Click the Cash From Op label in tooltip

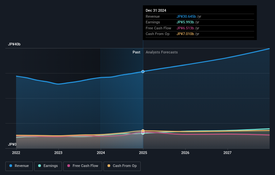coord(157,34)
